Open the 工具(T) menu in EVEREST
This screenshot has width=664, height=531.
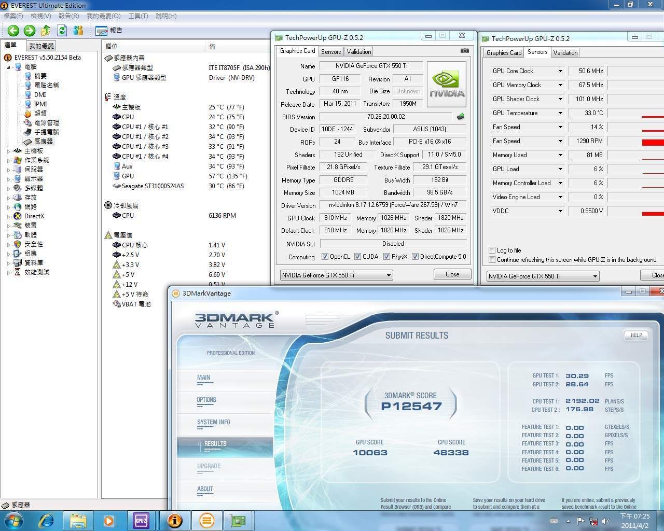[x=138, y=16]
